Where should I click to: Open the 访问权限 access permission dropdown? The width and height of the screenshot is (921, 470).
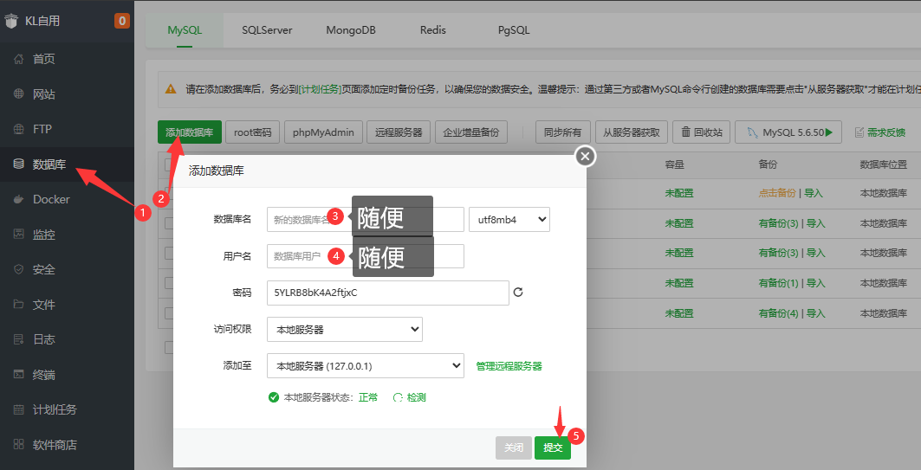[344, 329]
